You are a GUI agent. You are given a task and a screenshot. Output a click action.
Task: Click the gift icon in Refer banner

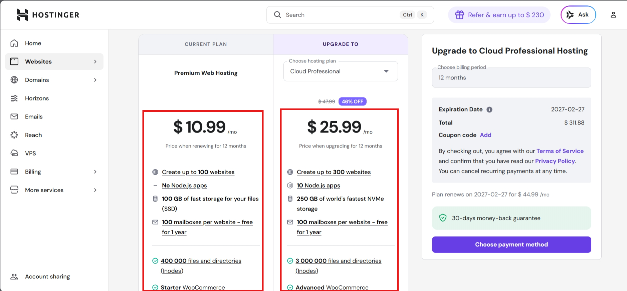pyautogui.click(x=460, y=15)
